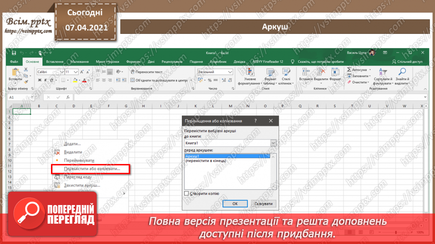
Task: Click the percent style icon
Action: click(210, 80)
